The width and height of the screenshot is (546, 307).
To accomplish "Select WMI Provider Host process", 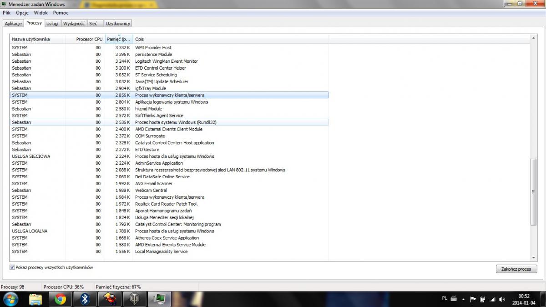I will pos(169,48).
